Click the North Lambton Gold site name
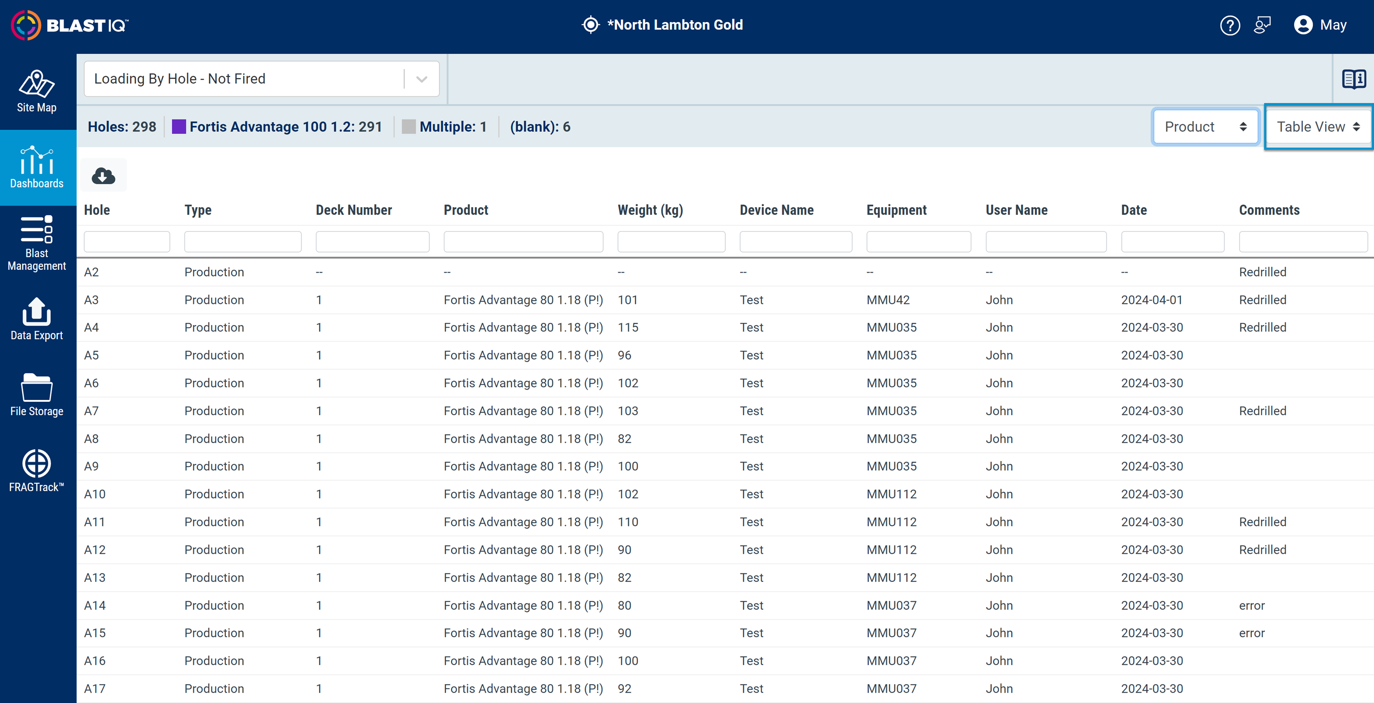1374x703 pixels. click(675, 25)
